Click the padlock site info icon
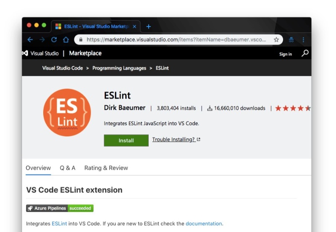This screenshot has width=336, height=232. (81, 39)
